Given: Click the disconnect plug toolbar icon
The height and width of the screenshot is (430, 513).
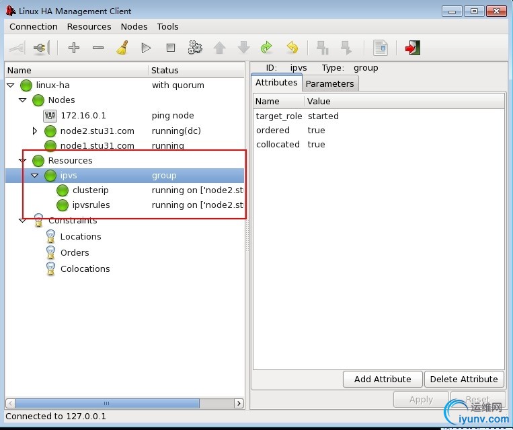Looking at the screenshot, I should point(42,48).
